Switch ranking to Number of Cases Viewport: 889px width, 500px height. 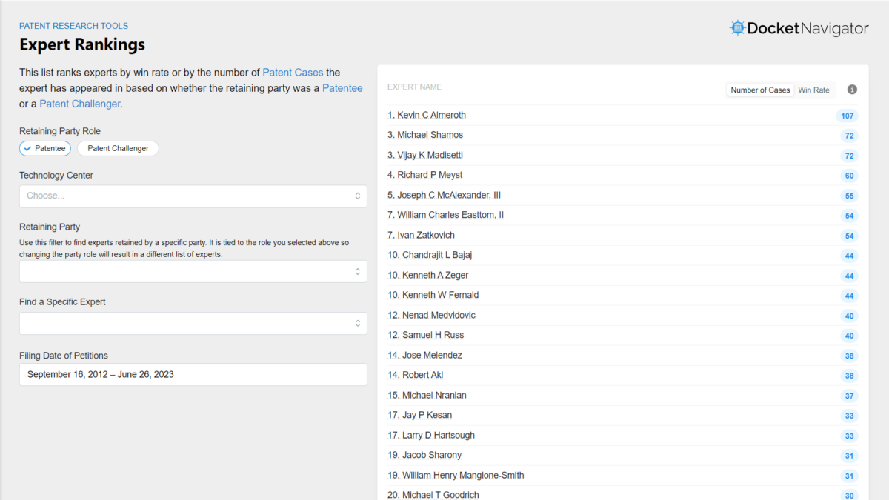[x=760, y=90]
